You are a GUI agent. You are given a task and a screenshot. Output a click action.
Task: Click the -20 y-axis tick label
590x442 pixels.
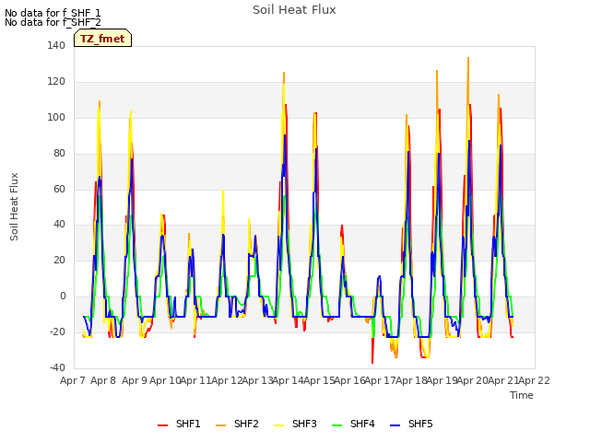pyautogui.click(x=57, y=331)
